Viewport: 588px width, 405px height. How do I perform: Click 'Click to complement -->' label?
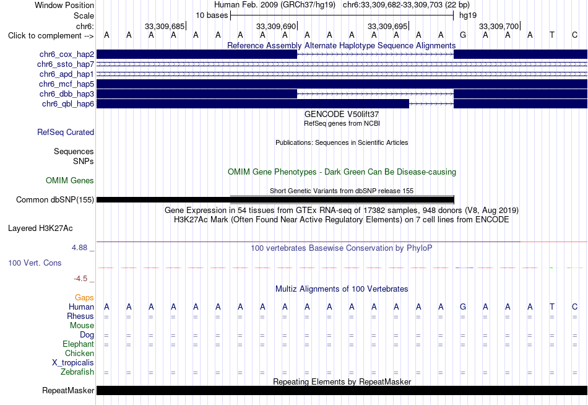click(51, 36)
